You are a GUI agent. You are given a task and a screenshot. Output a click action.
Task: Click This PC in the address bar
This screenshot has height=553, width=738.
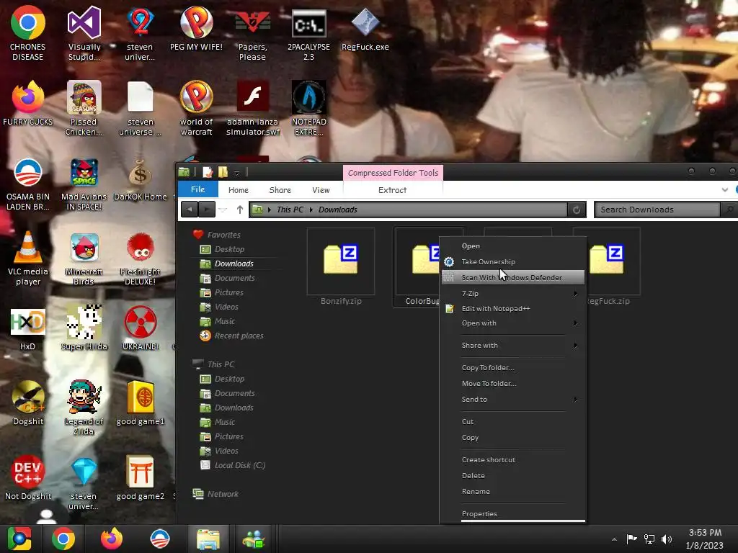290,210
